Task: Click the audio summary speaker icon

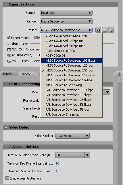Action: (x=9, y=55)
